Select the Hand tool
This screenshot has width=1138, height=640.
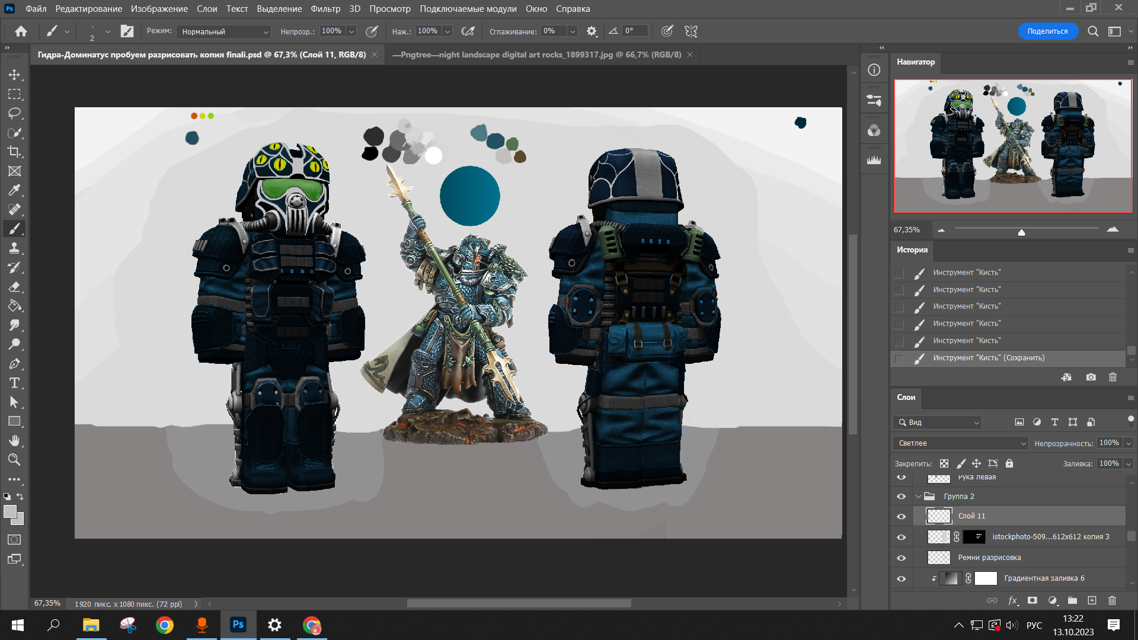[x=14, y=440]
